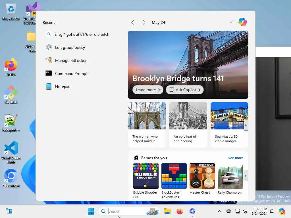This screenshot has width=291, height=218.
Task: Go to next day with right chevron
Action: tap(144, 22)
